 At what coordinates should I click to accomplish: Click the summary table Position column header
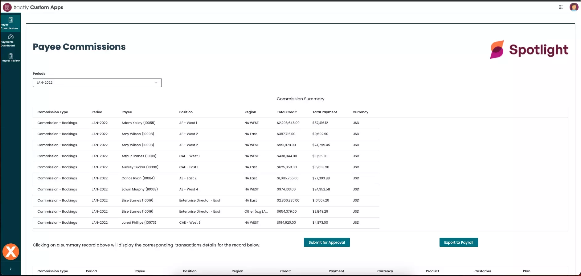186,112
